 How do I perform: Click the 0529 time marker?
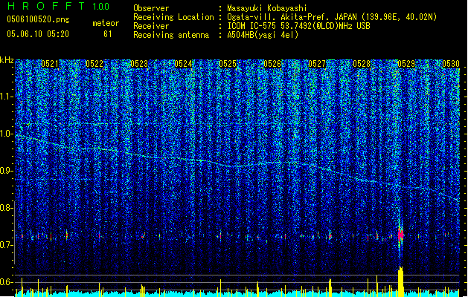406,64
